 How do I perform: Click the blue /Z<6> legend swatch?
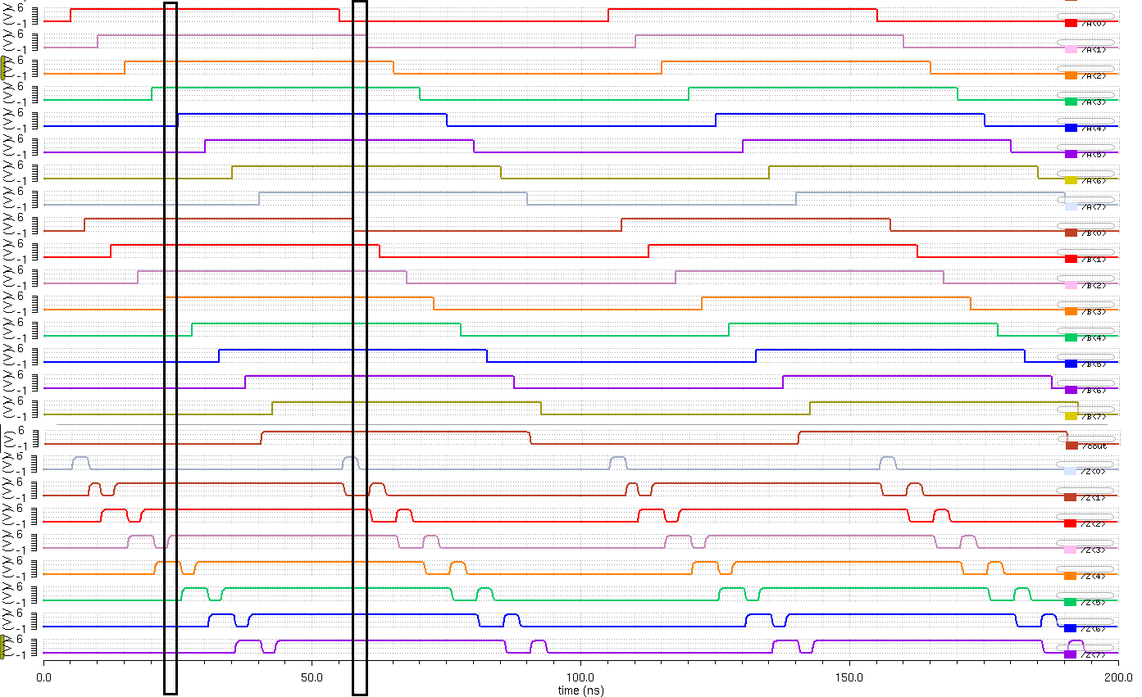pyautogui.click(x=1070, y=628)
